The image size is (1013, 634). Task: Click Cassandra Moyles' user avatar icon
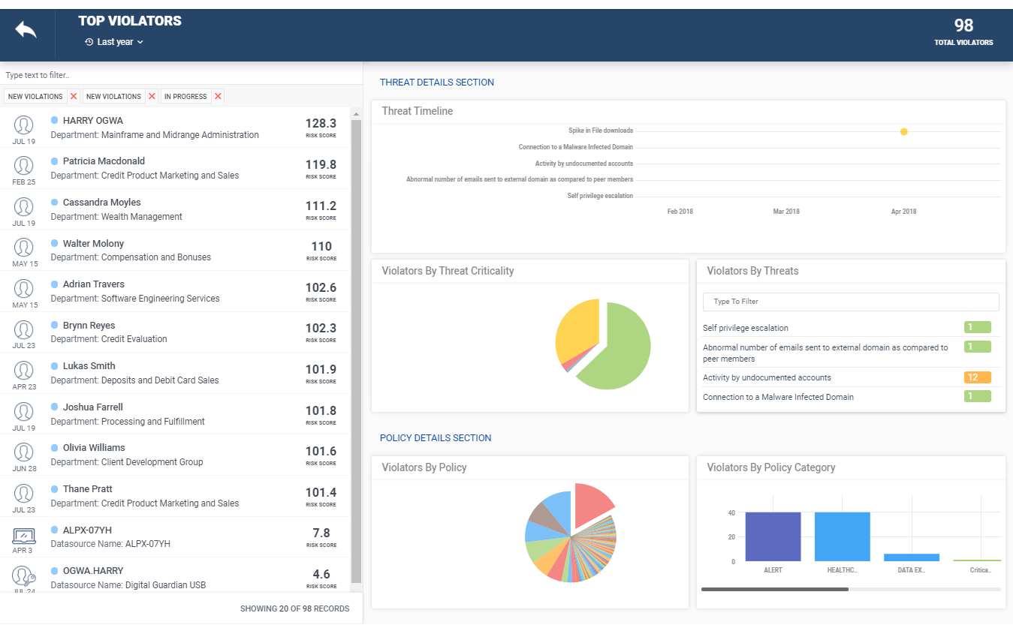[24, 206]
